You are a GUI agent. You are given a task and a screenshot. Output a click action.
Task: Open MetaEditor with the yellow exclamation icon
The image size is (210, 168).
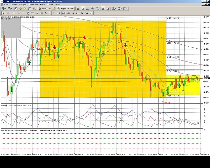click(54, 9)
